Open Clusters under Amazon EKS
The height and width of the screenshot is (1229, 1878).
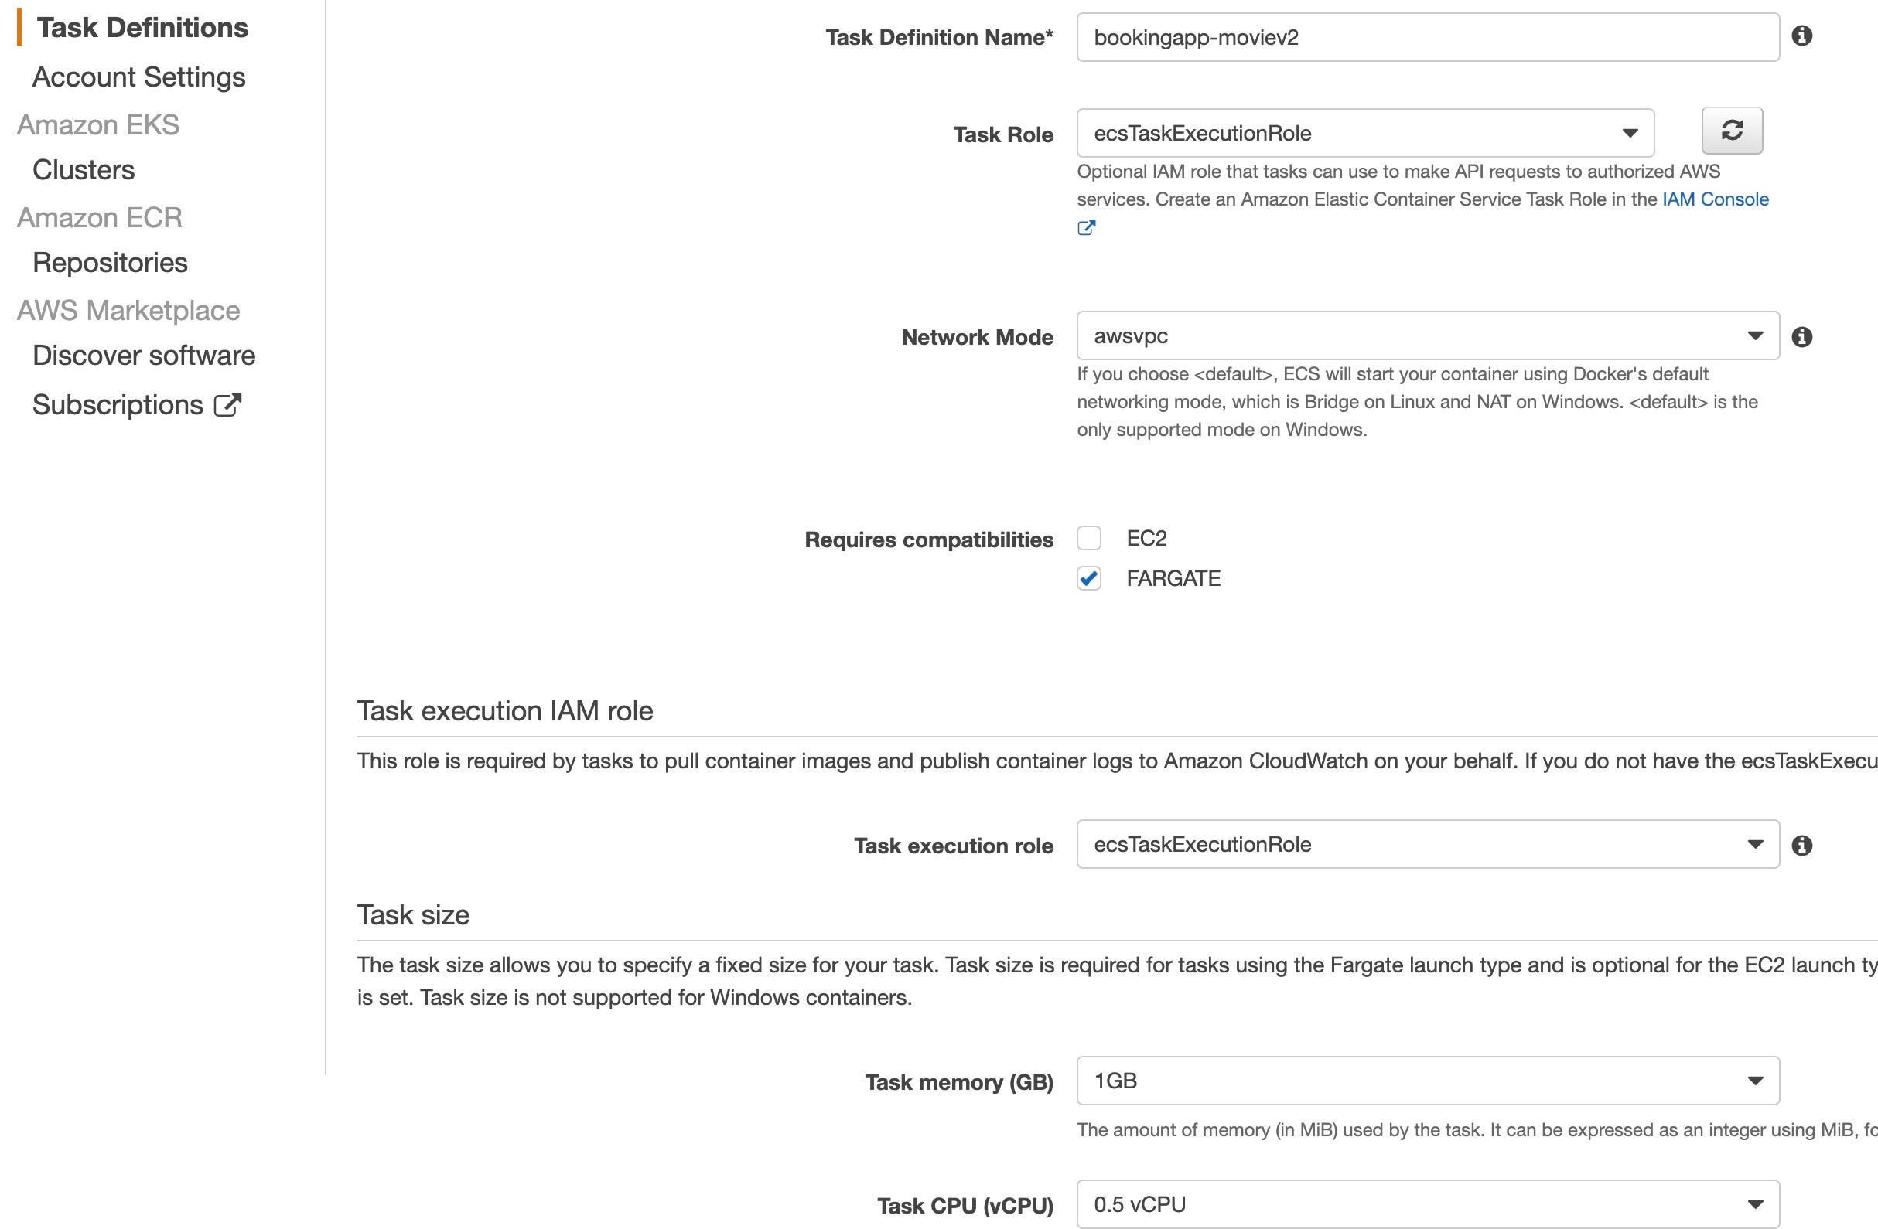84,170
